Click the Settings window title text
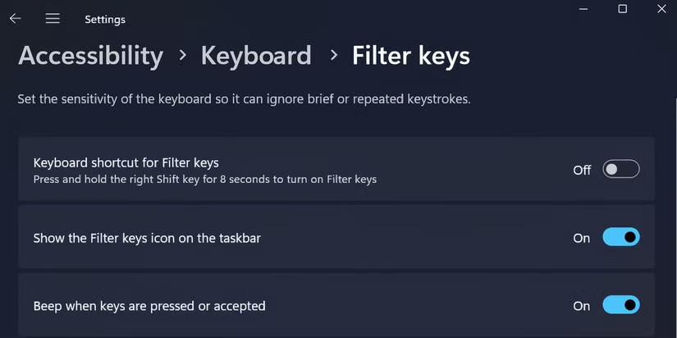 [x=105, y=19]
